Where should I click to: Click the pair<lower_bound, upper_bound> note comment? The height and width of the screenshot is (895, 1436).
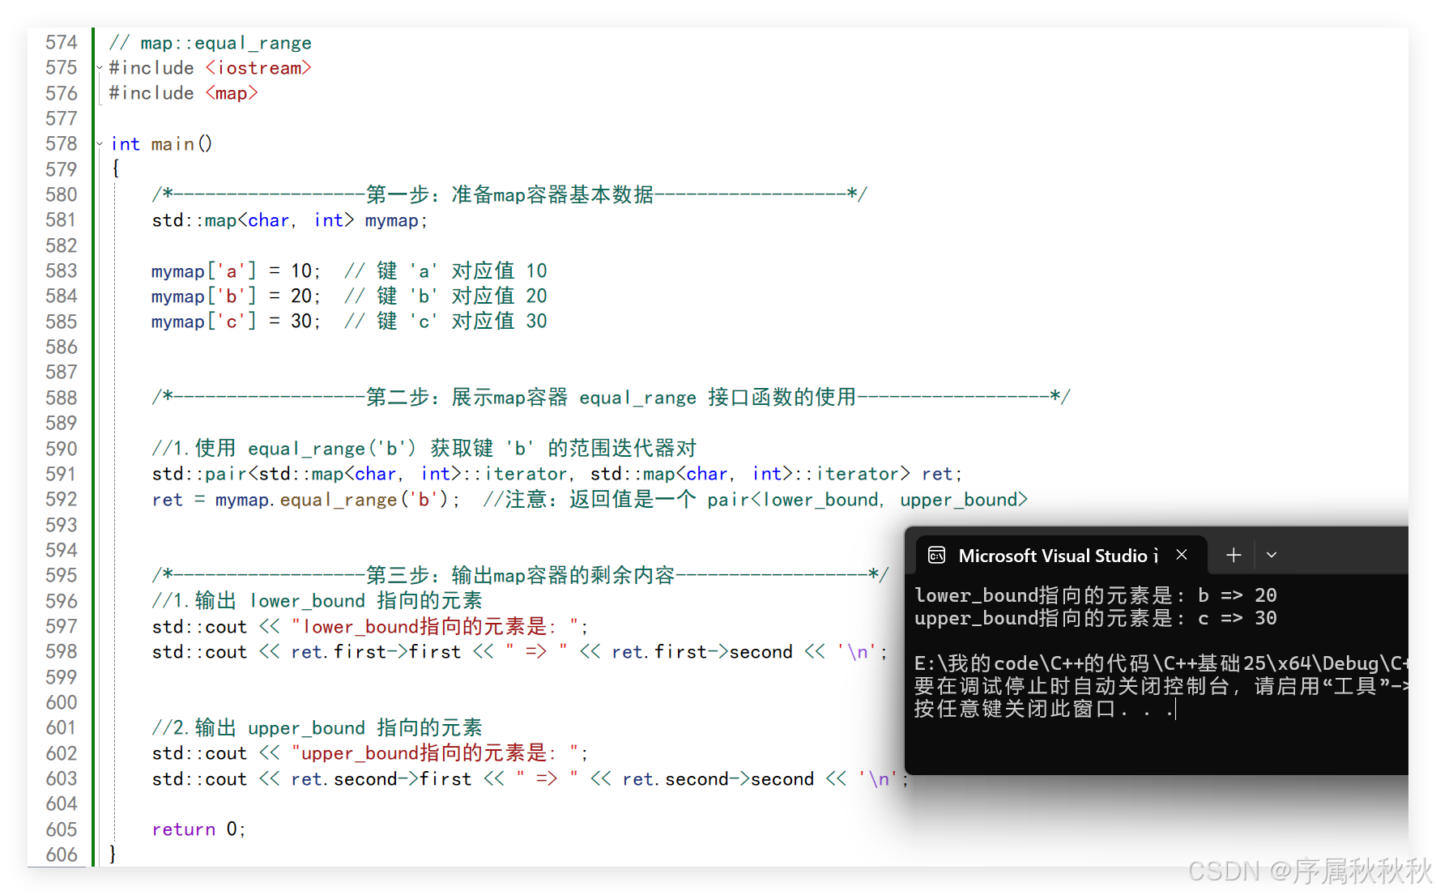(x=756, y=499)
